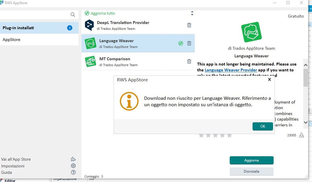The height and width of the screenshot is (182, 312).
Task: Click the Guida question mark icon
Action: 73,172
